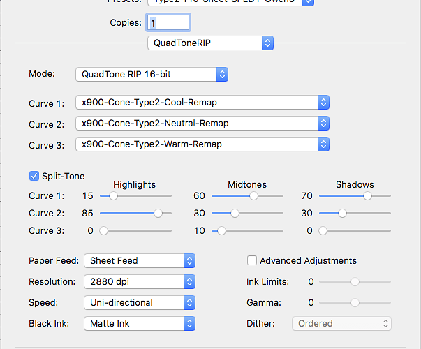Screen dimensions: 421x349
Task: Click the Paper Feed label
Action: (54, 260)
